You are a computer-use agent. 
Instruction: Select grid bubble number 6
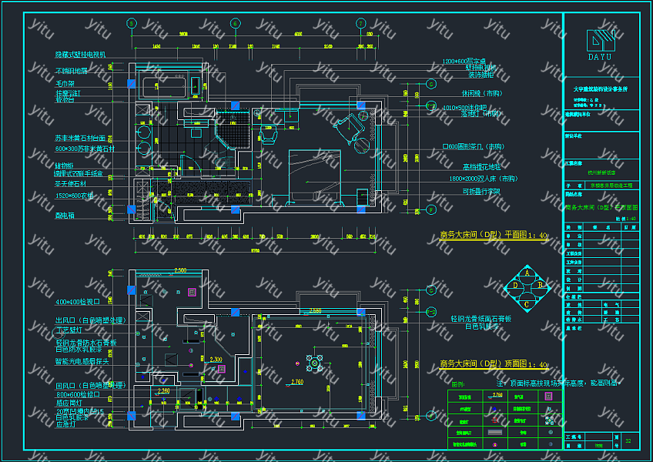pos(236,23)
